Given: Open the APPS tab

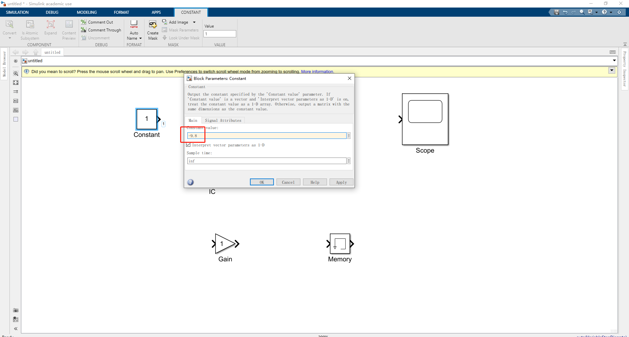Looking at the screenshot, I should (156, 12).
